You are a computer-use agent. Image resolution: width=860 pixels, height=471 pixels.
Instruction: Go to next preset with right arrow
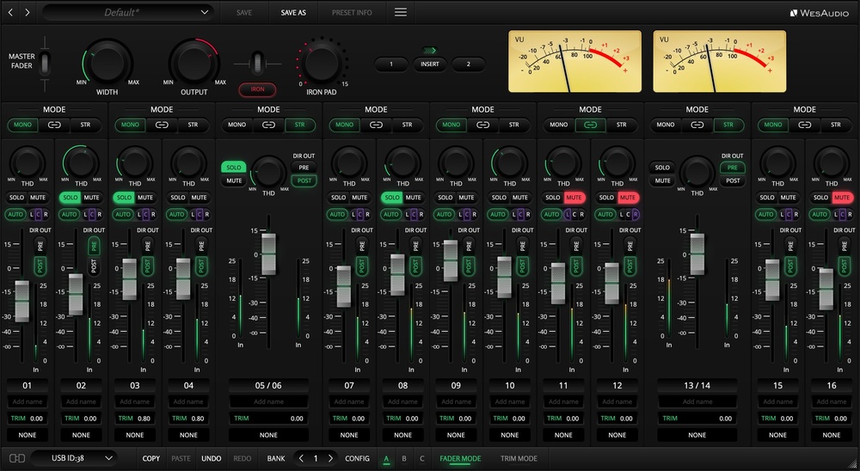28,13
